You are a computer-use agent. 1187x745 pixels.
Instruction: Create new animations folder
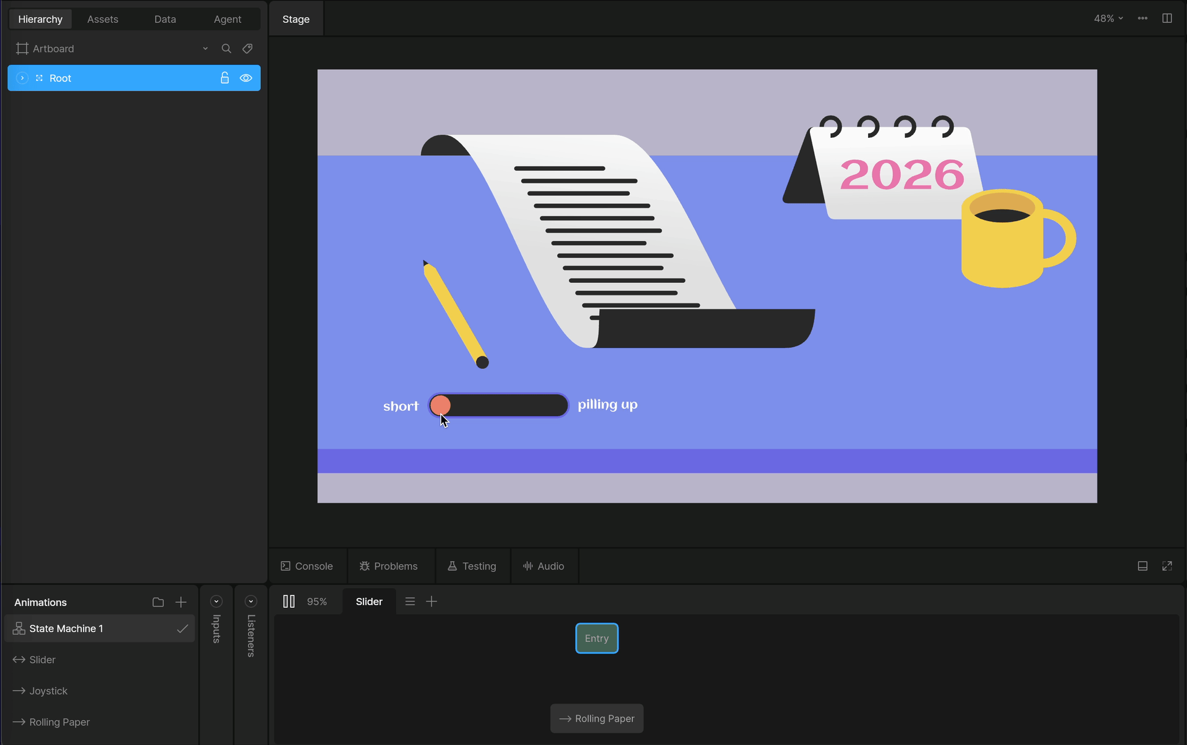(158, 602)
